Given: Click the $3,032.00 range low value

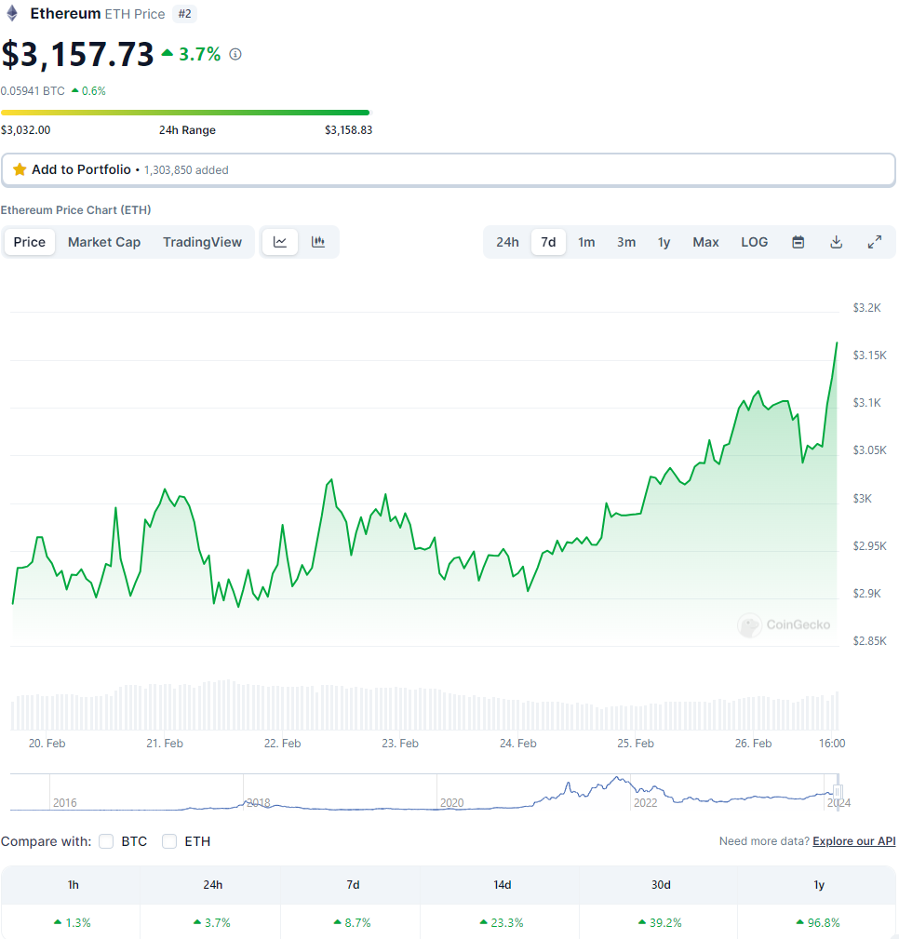Looking at the screenshot, I should click(26, 130).
